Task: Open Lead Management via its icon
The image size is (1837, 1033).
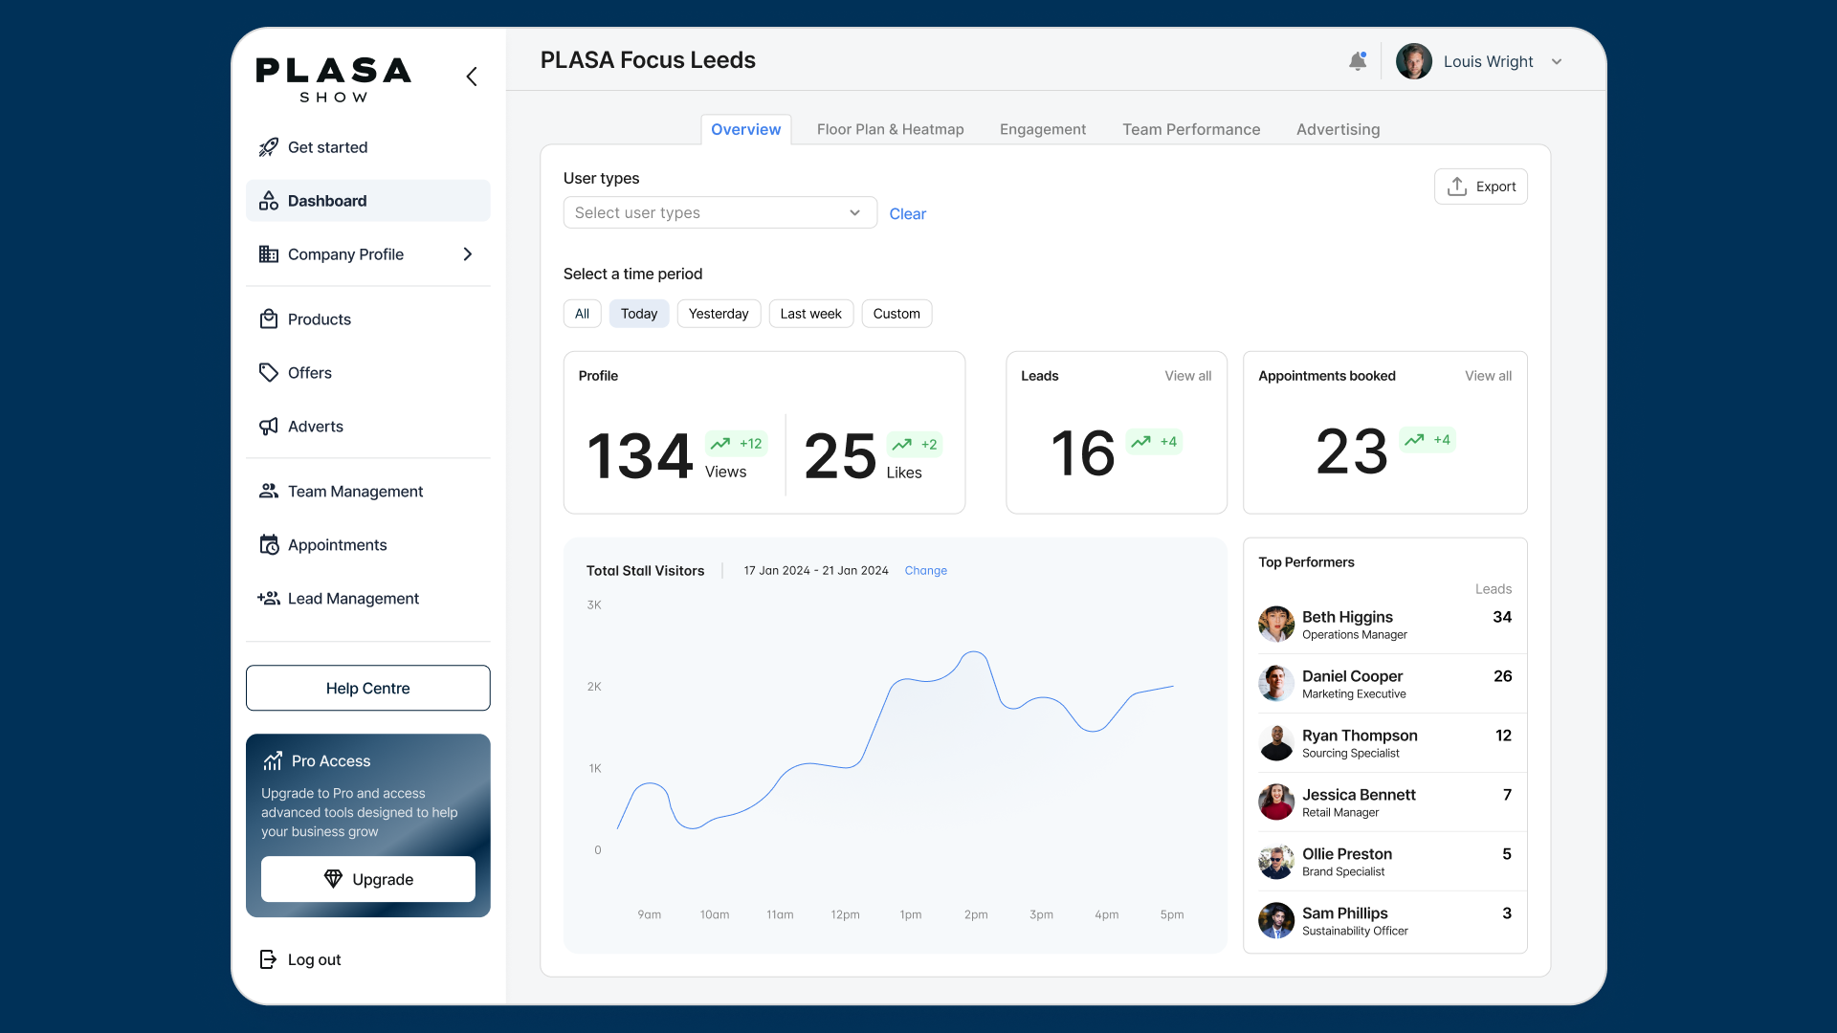Action: click(269, 599)
